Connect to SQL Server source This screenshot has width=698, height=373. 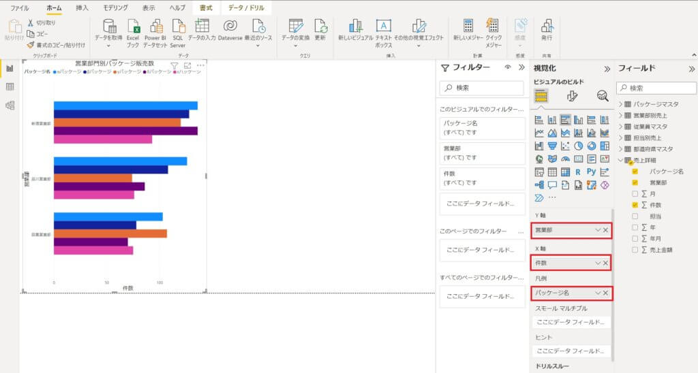click(178, 33)
